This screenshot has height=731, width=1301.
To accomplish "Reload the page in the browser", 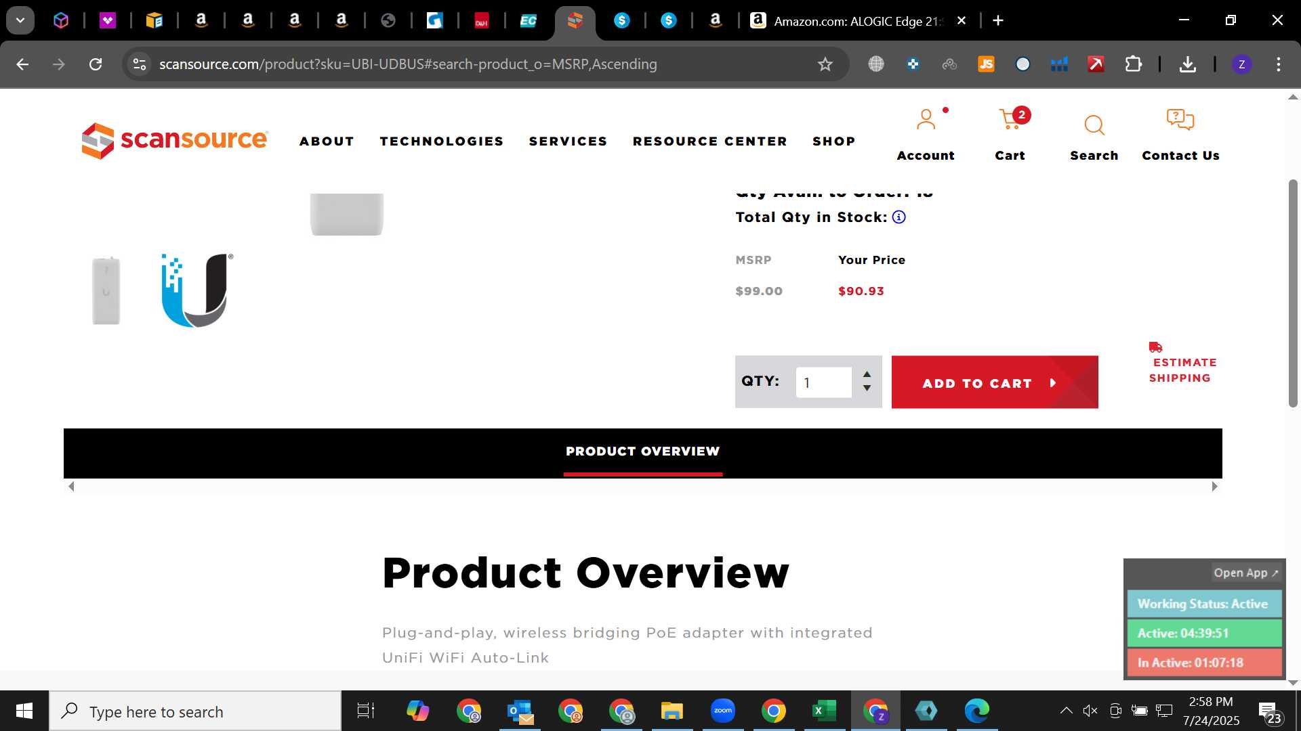I will [96, 64].
